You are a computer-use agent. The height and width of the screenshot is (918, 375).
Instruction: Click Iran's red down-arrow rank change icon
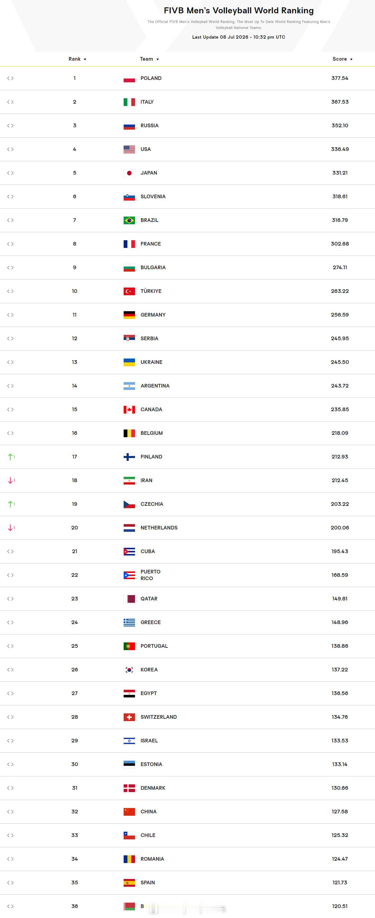(11, 480)
